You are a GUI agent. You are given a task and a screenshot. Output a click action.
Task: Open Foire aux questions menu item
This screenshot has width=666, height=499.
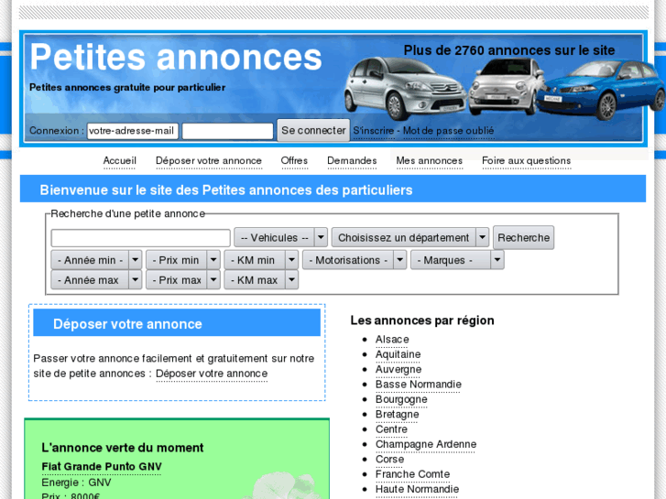pyautogui.click(x=526, y=161)
